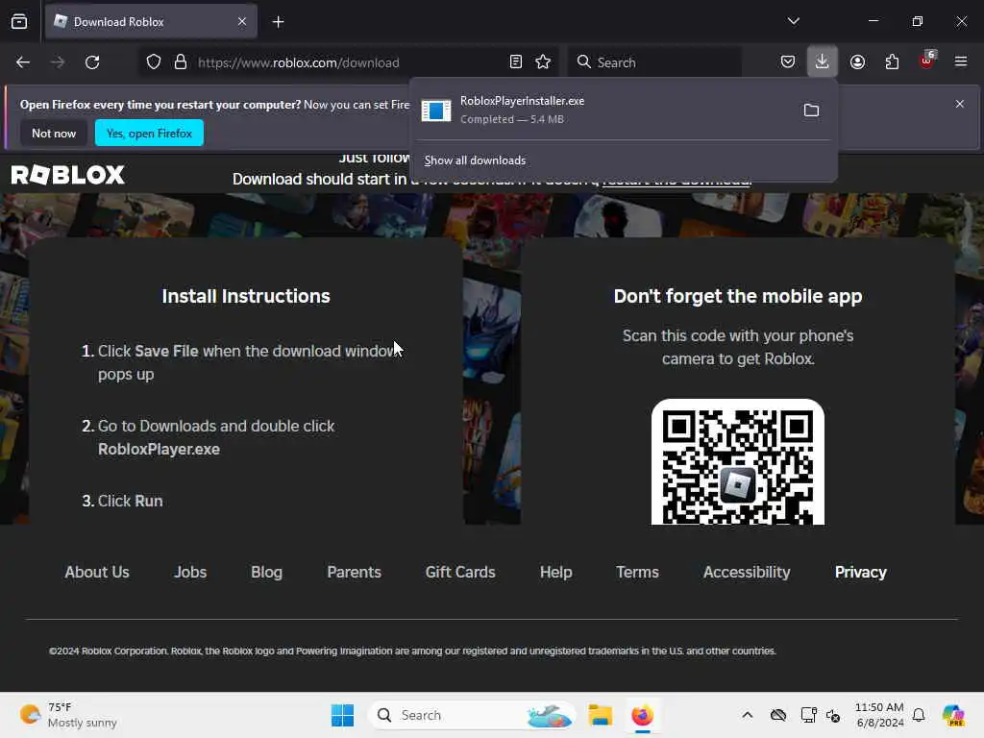Image resolution: width=984 pixels, height=738 pixels.
Task: Open the Privacy footer link
Action: [860, 573]
